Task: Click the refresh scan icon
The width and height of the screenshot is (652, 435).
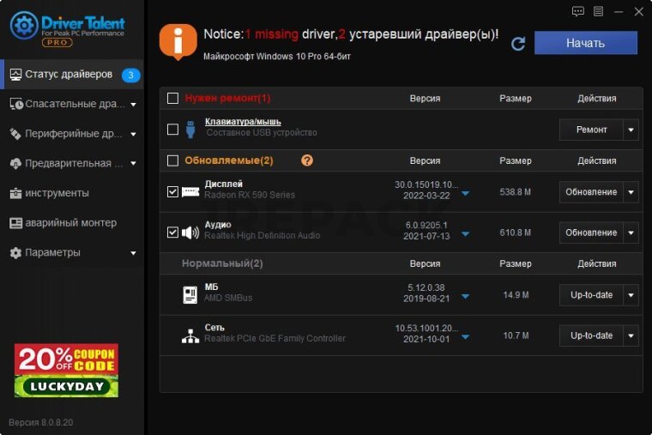Action: (518, 44)
